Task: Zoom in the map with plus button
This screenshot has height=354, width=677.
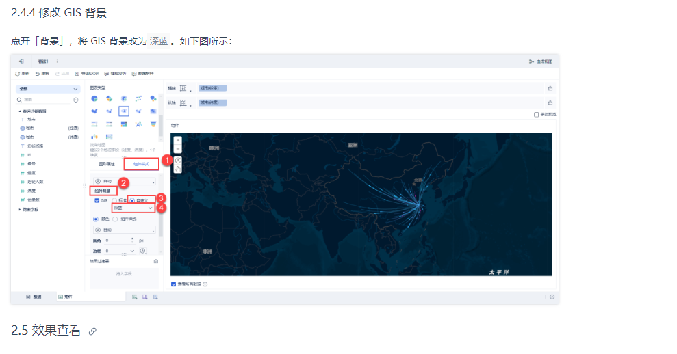Action: click(x=177, y=141)
